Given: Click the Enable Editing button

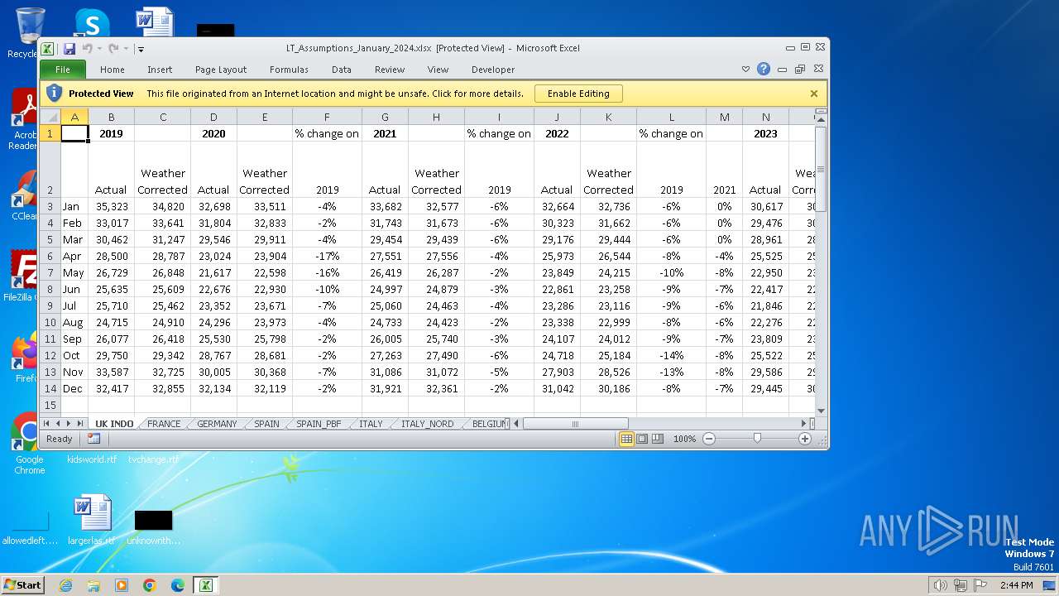Looking at the screenshot, I should coord(578,94).
